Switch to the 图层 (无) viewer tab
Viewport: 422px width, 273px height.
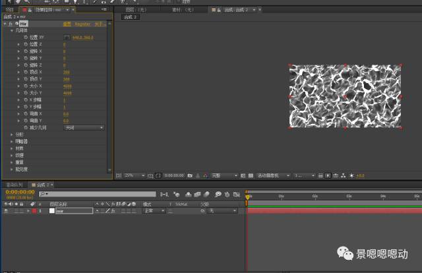pyautogui.click(x=136, y=10)
